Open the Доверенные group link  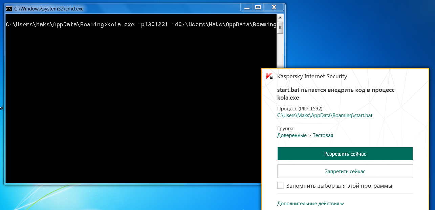(x=292, y=135)
